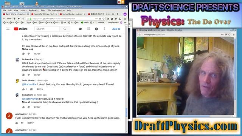Open the V bookmarks folder in toolbar
The width and height of the screenshot is (242, 136).
pos(29,23)
